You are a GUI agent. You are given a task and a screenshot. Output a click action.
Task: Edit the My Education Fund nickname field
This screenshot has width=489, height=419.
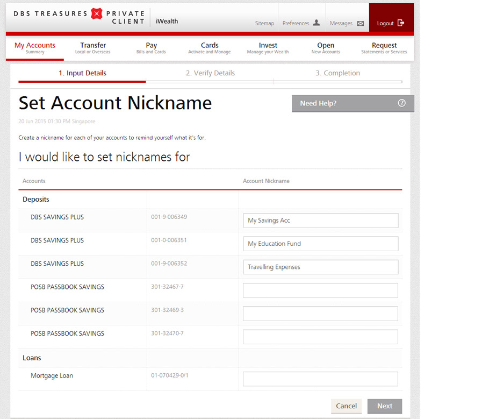pyautogui.click(x=321, y=244)
